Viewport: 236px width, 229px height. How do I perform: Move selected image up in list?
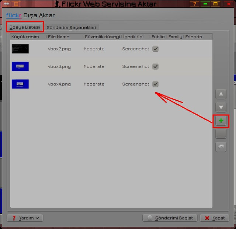[221, 94]
